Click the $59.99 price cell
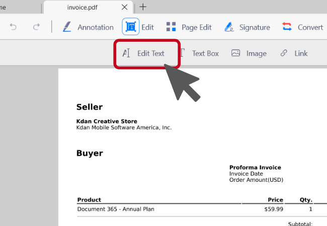The width and height of the screenshot is (327, 226). coord(274,209)
